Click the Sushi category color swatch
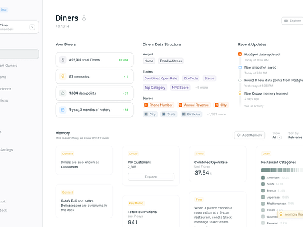The height and width of the screenshot is (227, 303). [x=263, y=184]
